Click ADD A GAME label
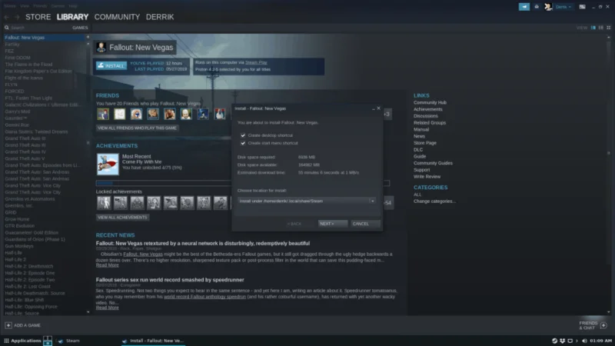 (27, 325)
